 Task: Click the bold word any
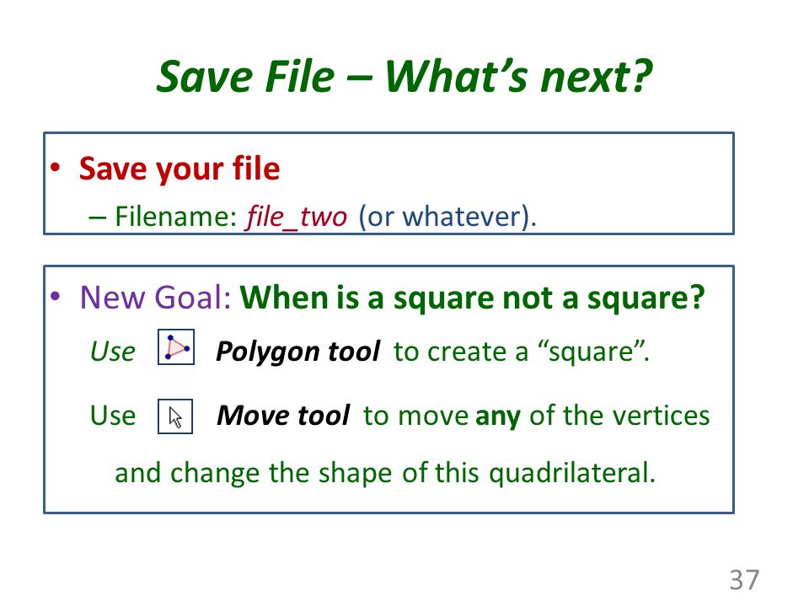[498, 416]
